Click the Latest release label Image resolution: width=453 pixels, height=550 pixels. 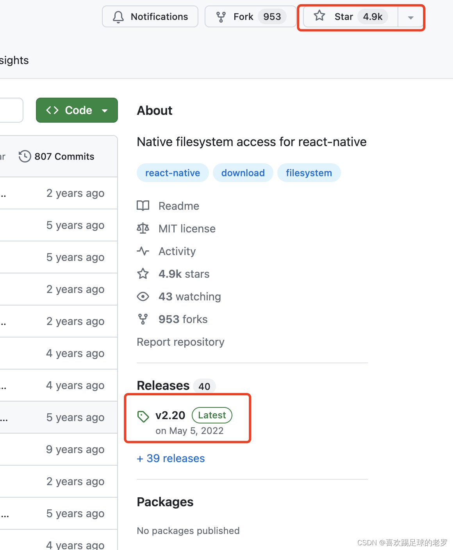pos(212,415)
